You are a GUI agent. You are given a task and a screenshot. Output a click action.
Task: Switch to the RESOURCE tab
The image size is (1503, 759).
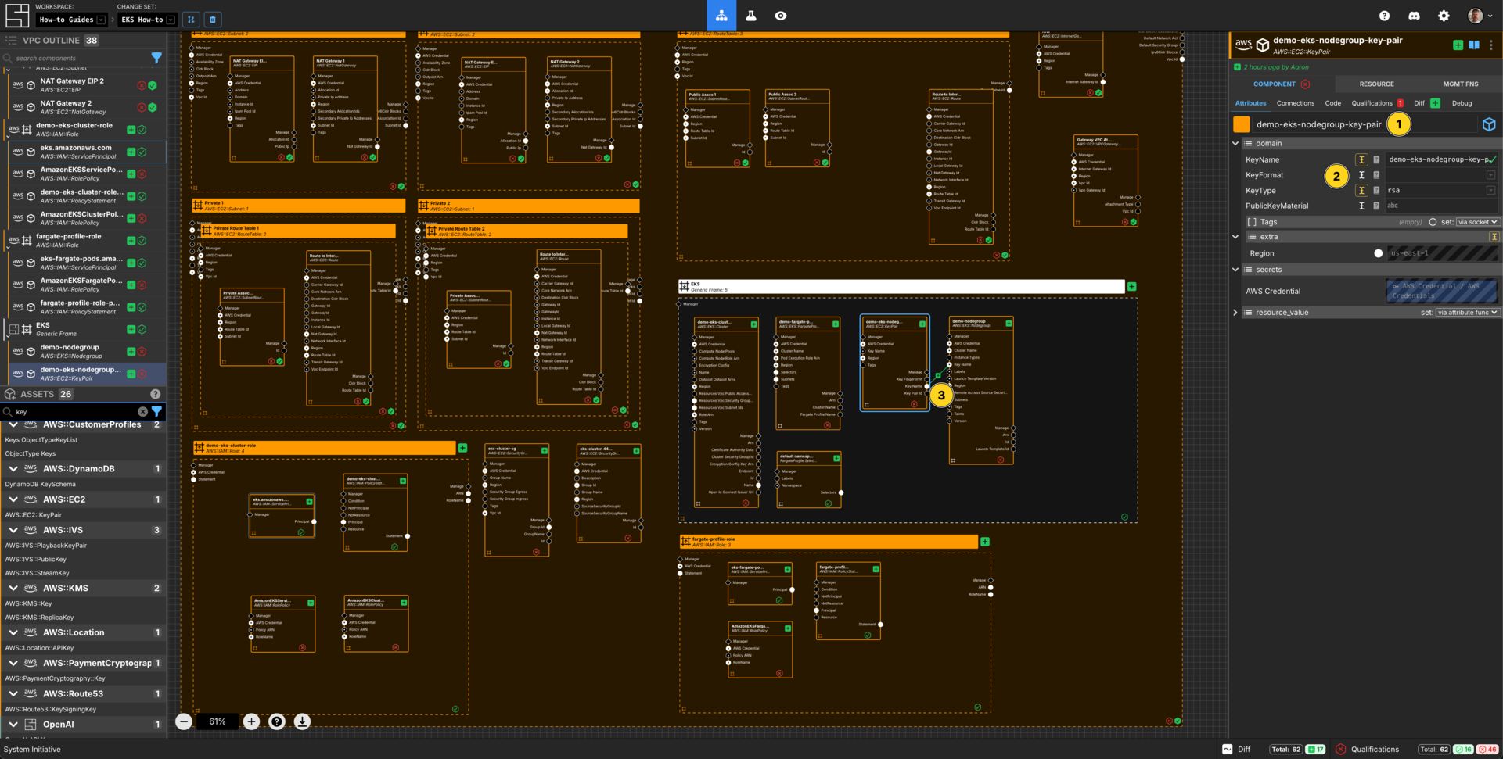tap(1376, 84)
